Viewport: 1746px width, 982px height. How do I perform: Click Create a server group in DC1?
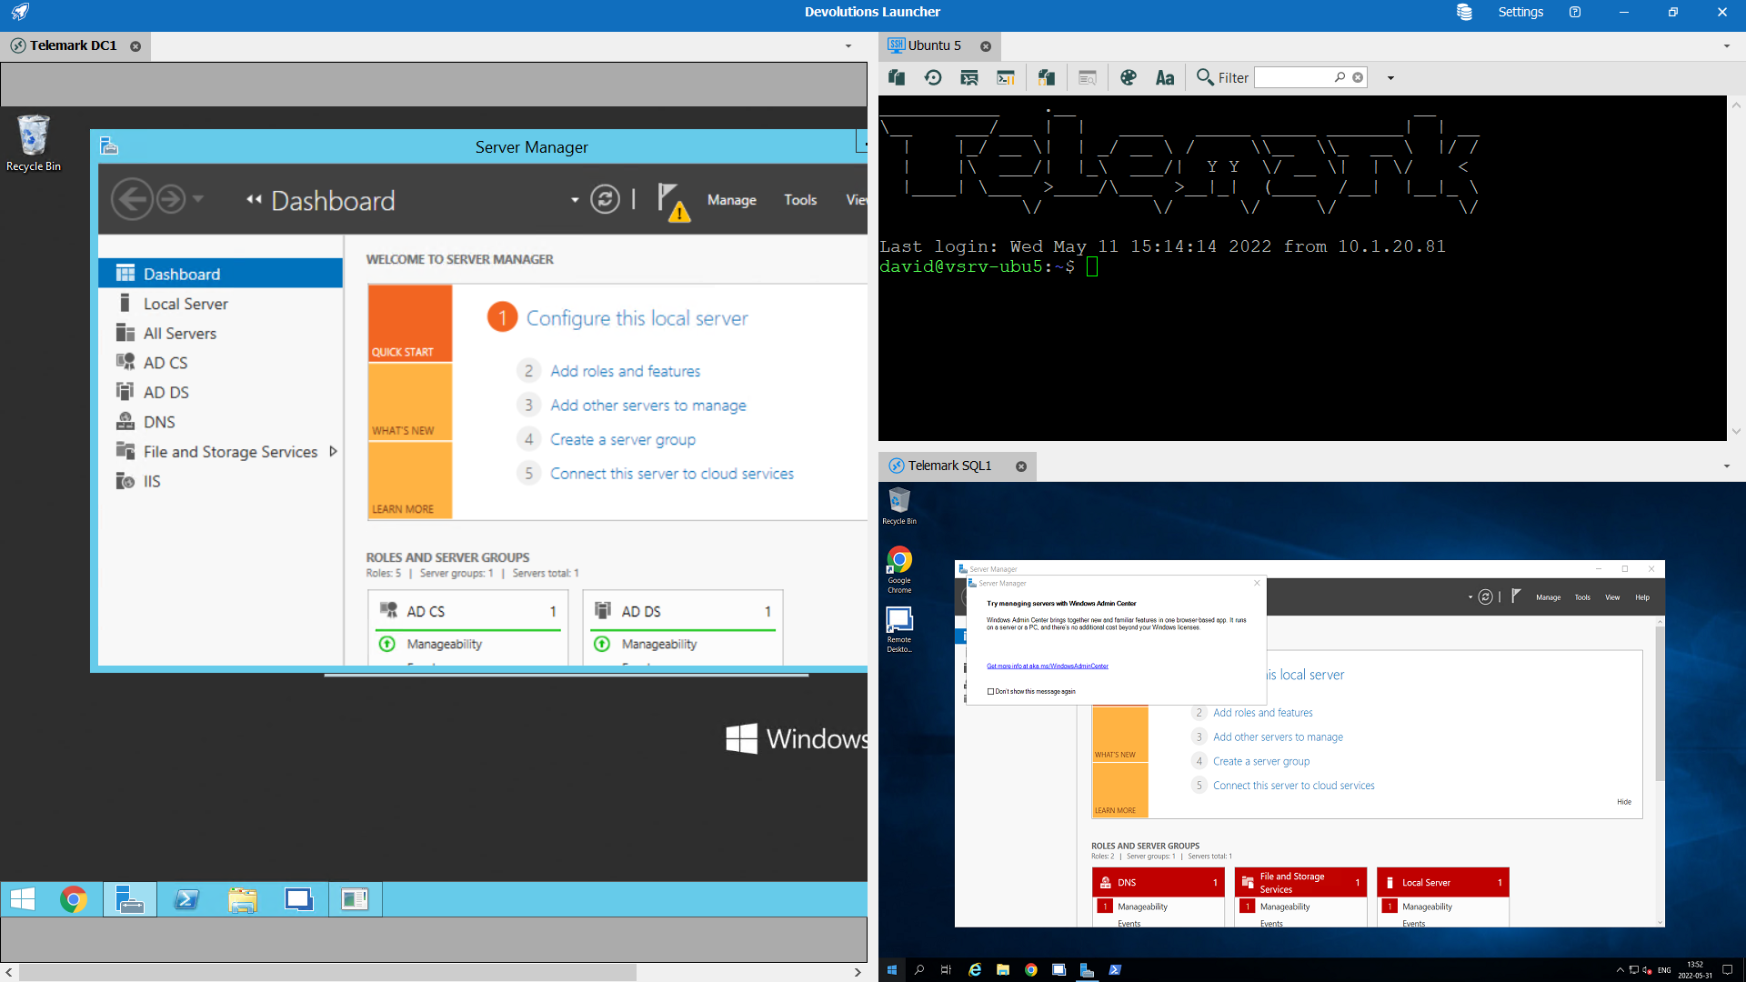(x=623, y=439)
